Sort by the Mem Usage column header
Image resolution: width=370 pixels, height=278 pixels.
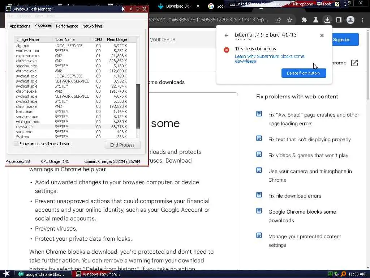coord(117,39)
